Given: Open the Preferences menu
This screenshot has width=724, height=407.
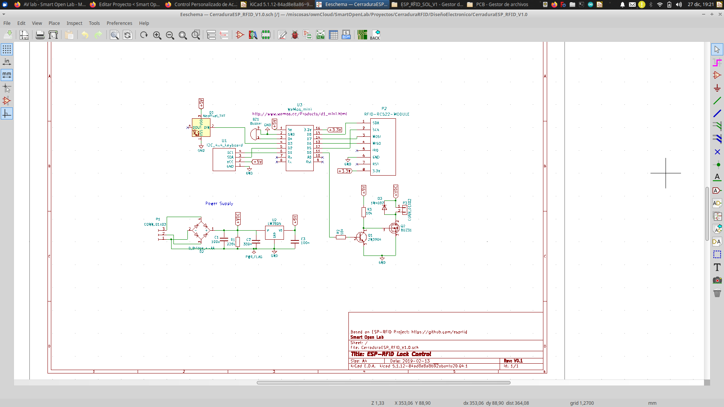Looking at the screenshot, I should pos(119,23).
